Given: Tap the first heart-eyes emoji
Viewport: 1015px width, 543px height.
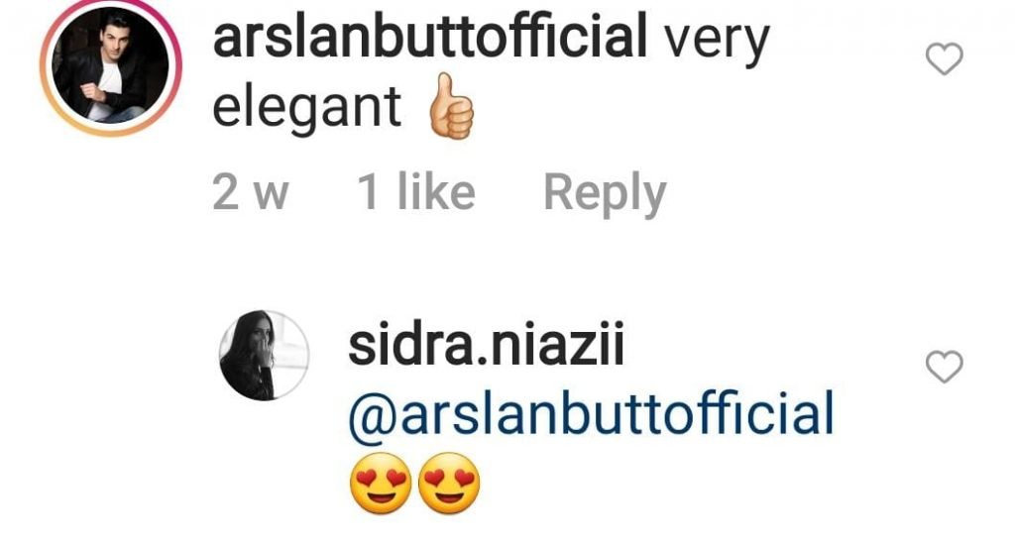Looking at the screenshot, I should pos(382,484).
